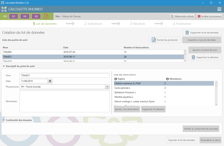Click Supprimer le lot de données

tap(202, 33)
